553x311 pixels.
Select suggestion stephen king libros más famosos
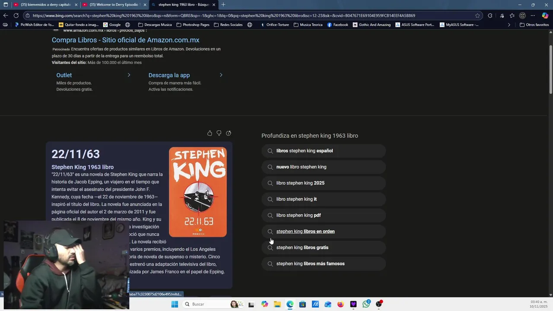click(x=324, y=263)
